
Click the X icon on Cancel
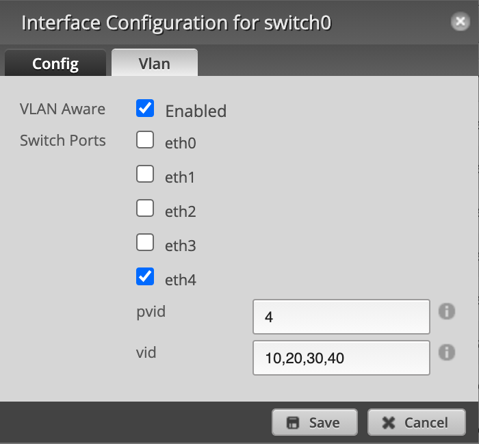click(x=388, y=423)
